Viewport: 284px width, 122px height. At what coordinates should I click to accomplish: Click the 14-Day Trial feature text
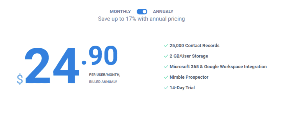click(x=182, y=88)
